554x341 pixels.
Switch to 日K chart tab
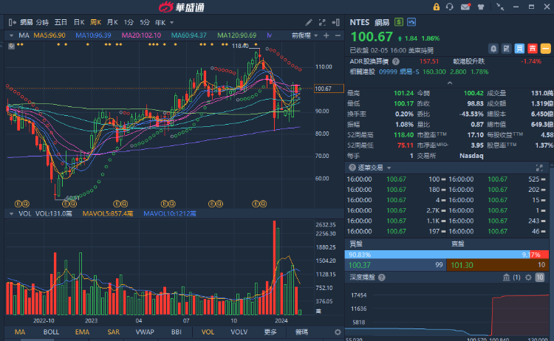tap(78, 22)
